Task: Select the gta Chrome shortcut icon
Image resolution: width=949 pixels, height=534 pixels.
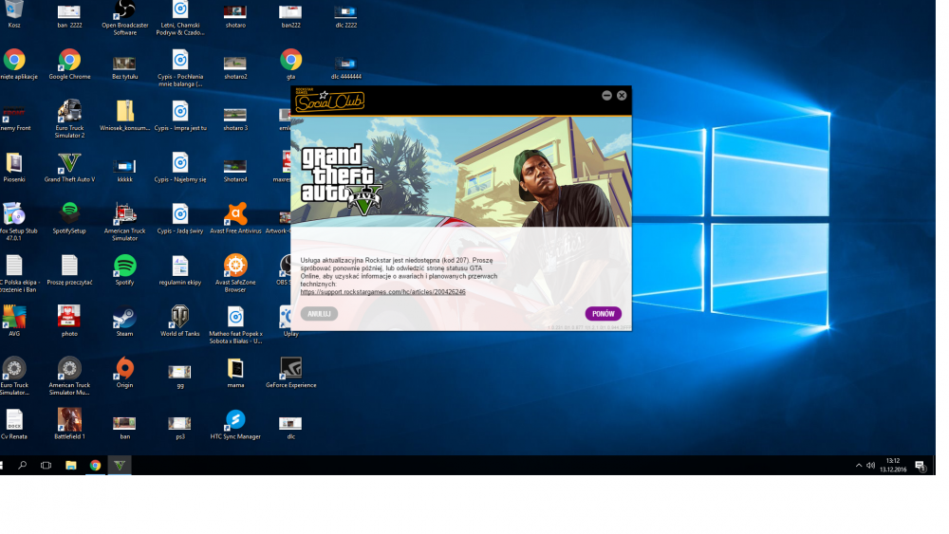Action: pyautogui.click(x=291, y=64)
